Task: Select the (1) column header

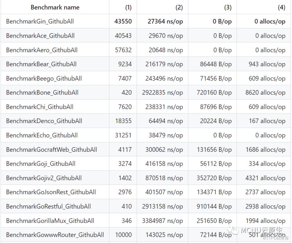Action: [x=128, y=7]
